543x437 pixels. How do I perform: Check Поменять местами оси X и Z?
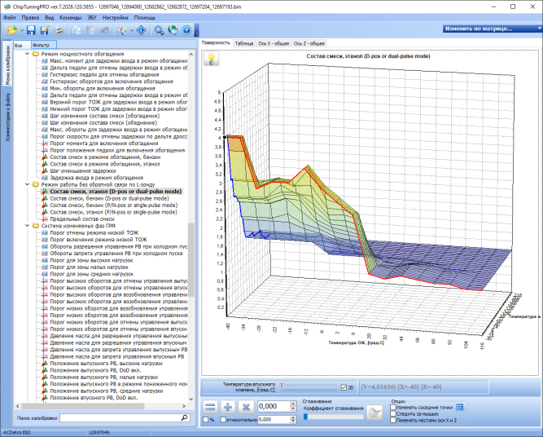[x=393, y=420]
